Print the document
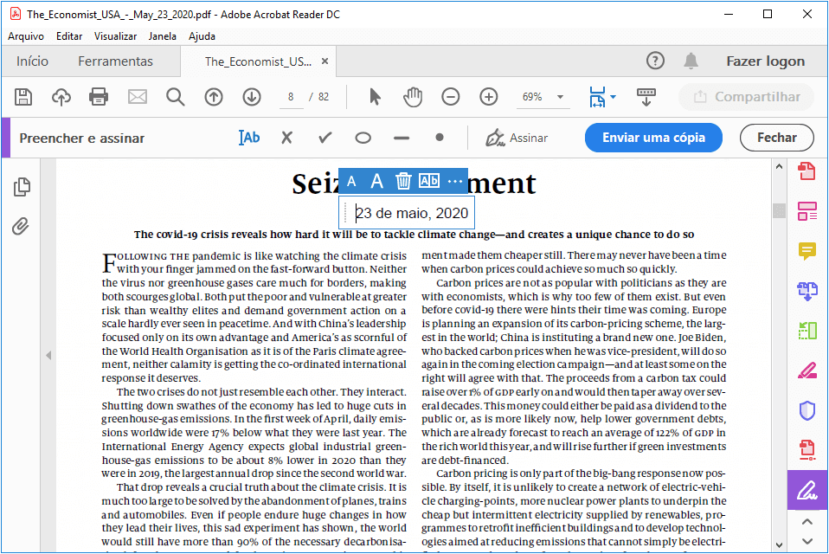Screen dimensions: 829x554 click(x=99, y=97)
